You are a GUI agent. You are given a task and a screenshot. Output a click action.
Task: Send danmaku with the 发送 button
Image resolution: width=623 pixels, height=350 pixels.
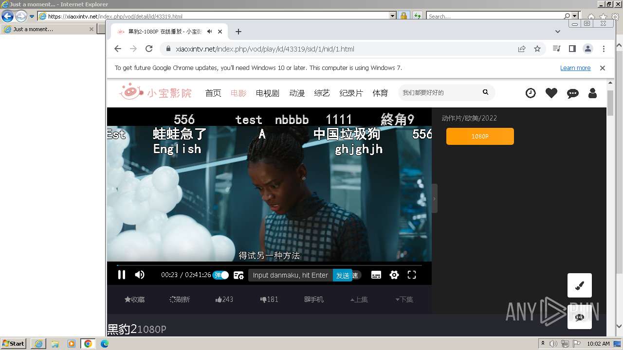[x=343, y=275]
